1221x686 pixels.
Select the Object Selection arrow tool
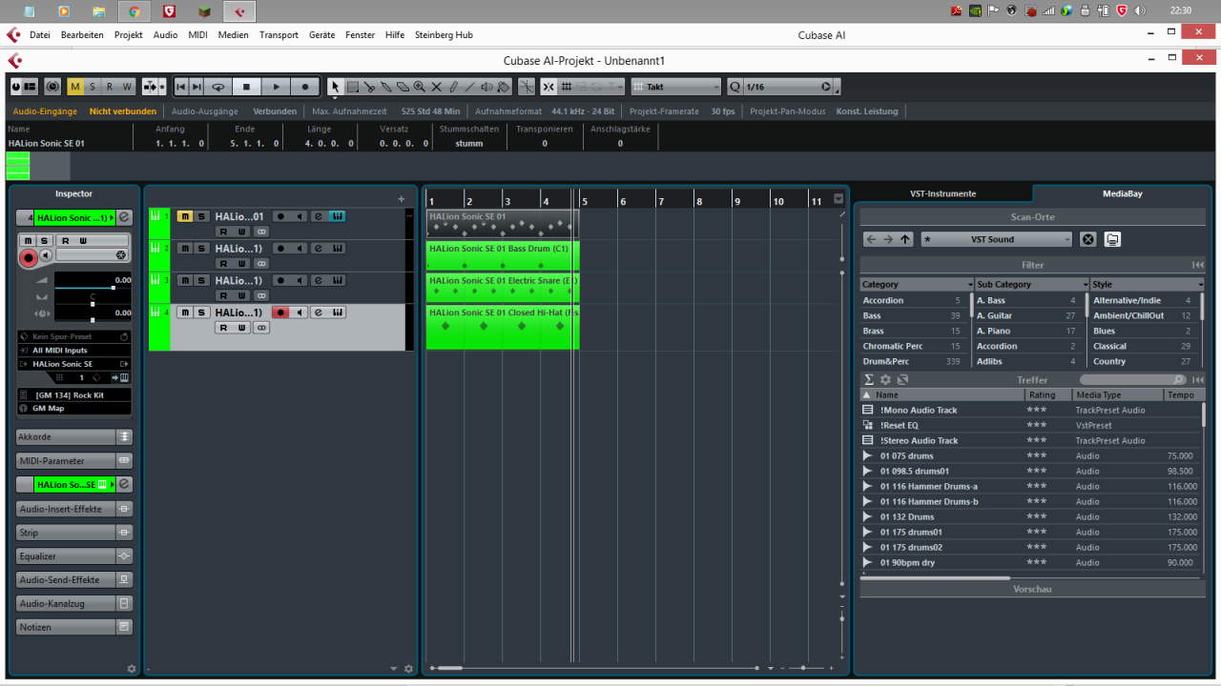pyautogui.click(x=335, y=87)
